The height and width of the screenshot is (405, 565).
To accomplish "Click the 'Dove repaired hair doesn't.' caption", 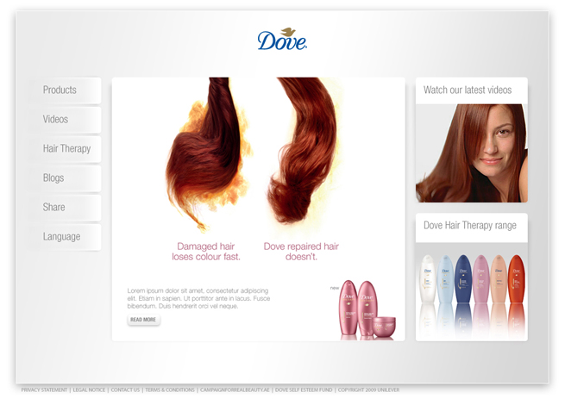I will 301,252.
